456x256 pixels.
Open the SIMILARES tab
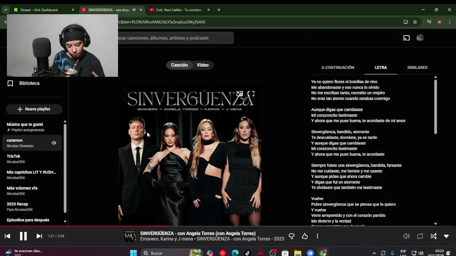[417, 67]
